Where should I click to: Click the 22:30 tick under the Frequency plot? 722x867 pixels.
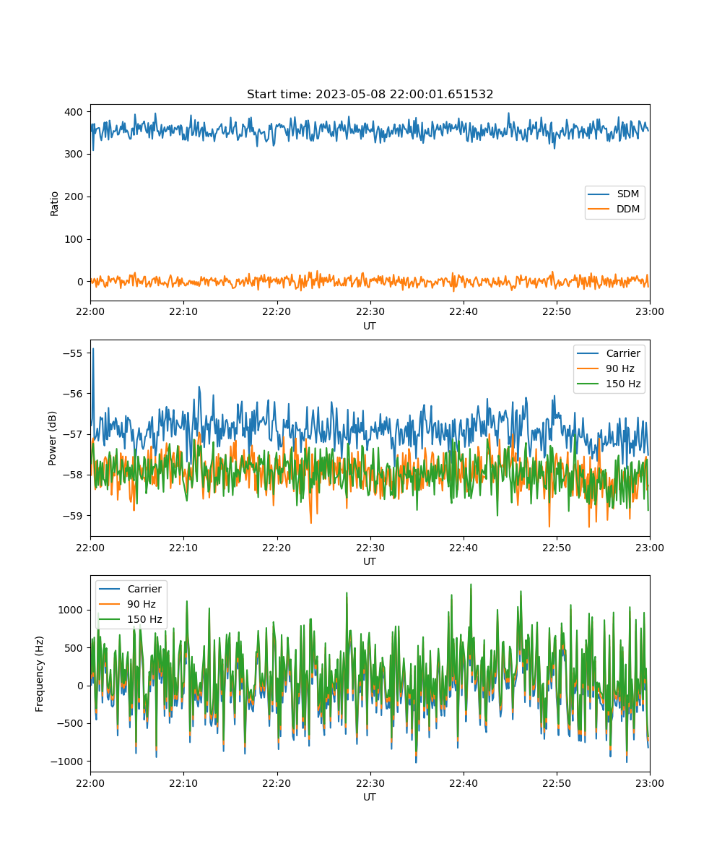pyautogui.click(x=370, y=782)
